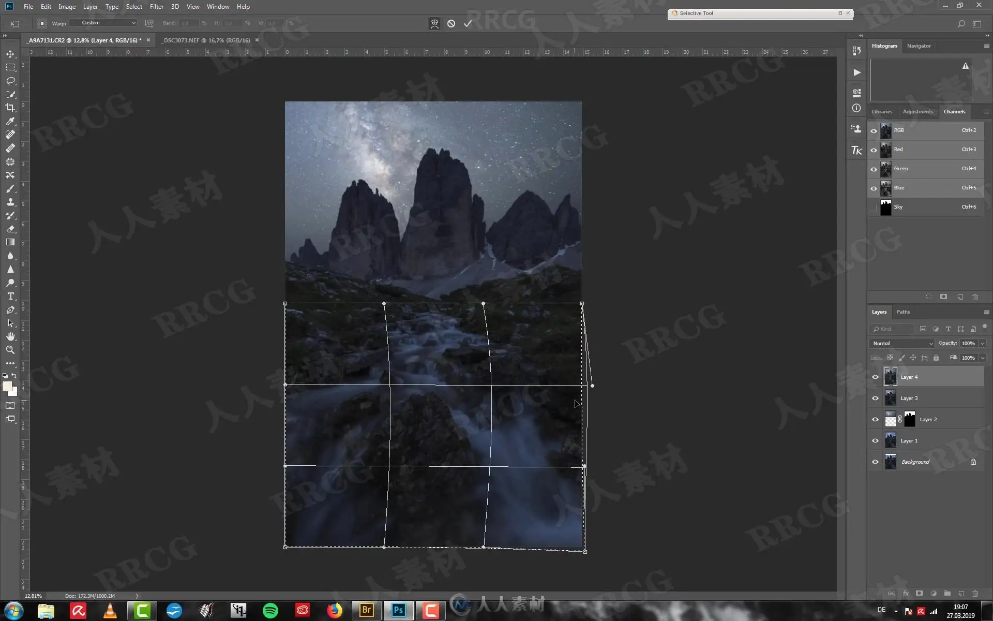
Task: Create a new layer
Action: click(961, 594)
